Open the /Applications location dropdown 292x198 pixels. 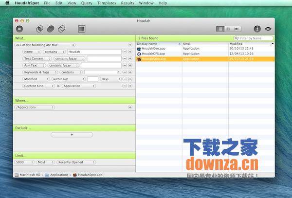pos(35,108)
